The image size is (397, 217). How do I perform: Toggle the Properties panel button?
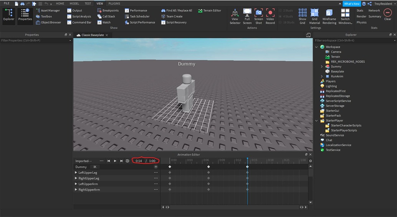coord(25,16)
